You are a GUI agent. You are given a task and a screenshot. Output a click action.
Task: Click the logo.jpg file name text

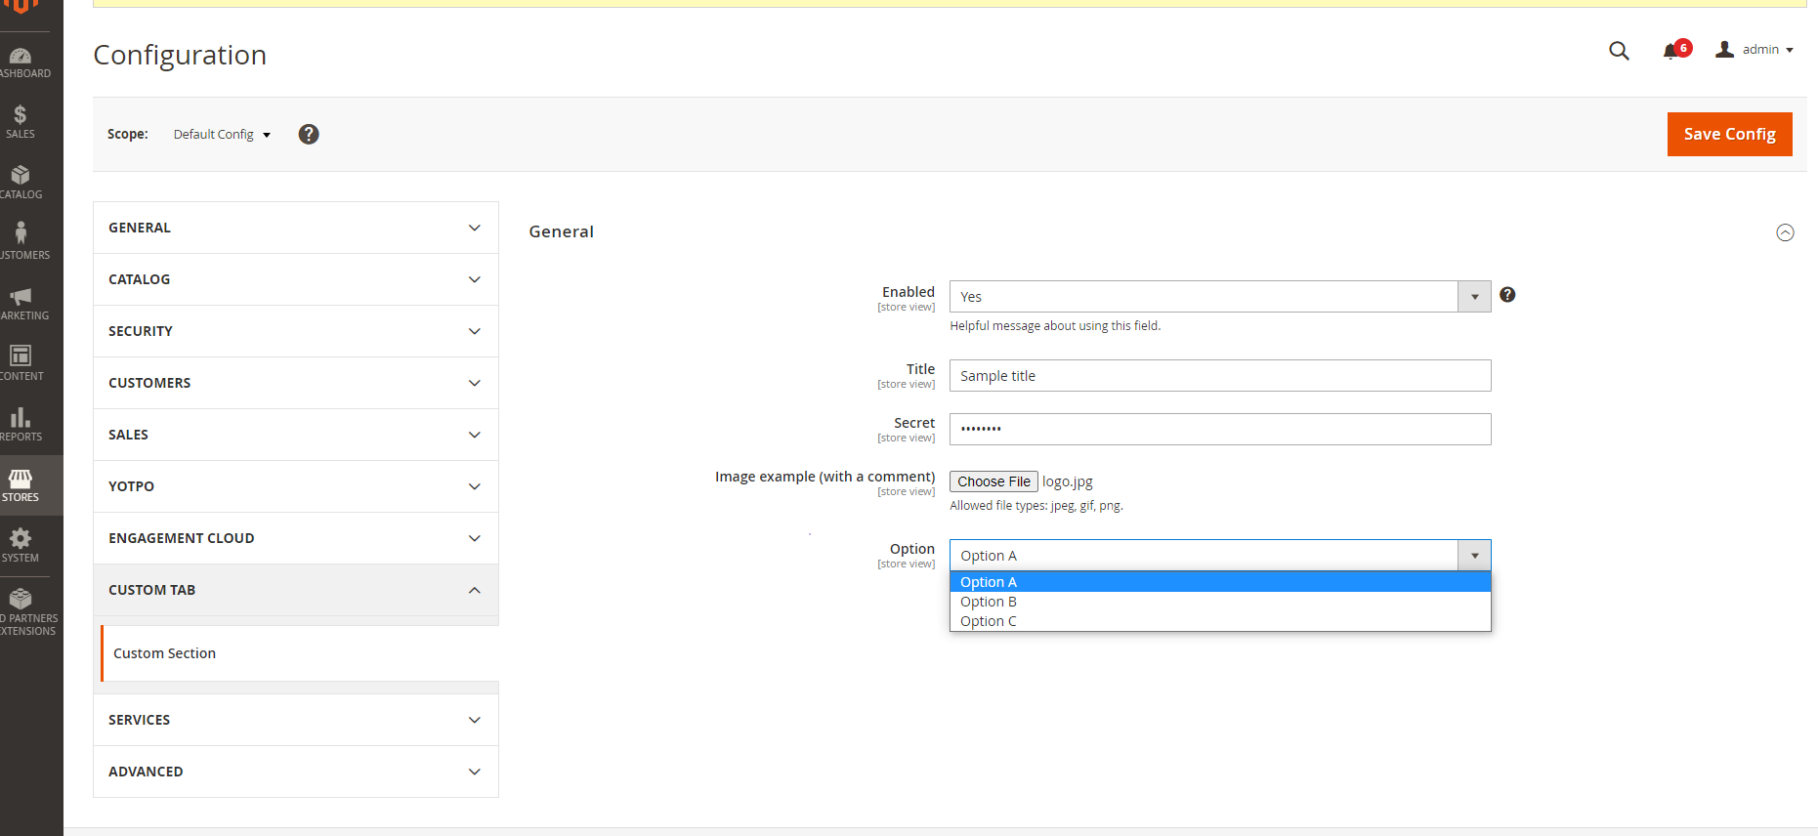click(1068, 481)
